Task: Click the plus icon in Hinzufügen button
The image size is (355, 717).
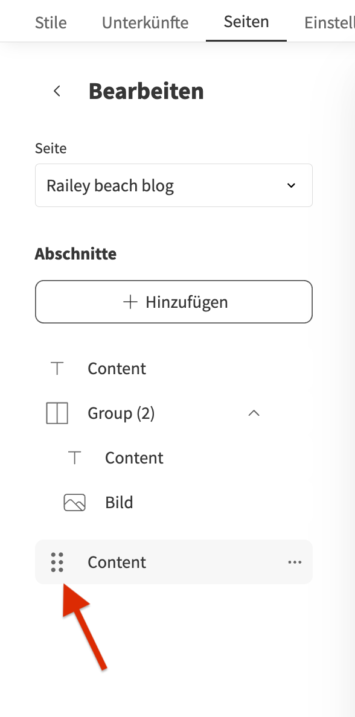Action: (130, 302)
